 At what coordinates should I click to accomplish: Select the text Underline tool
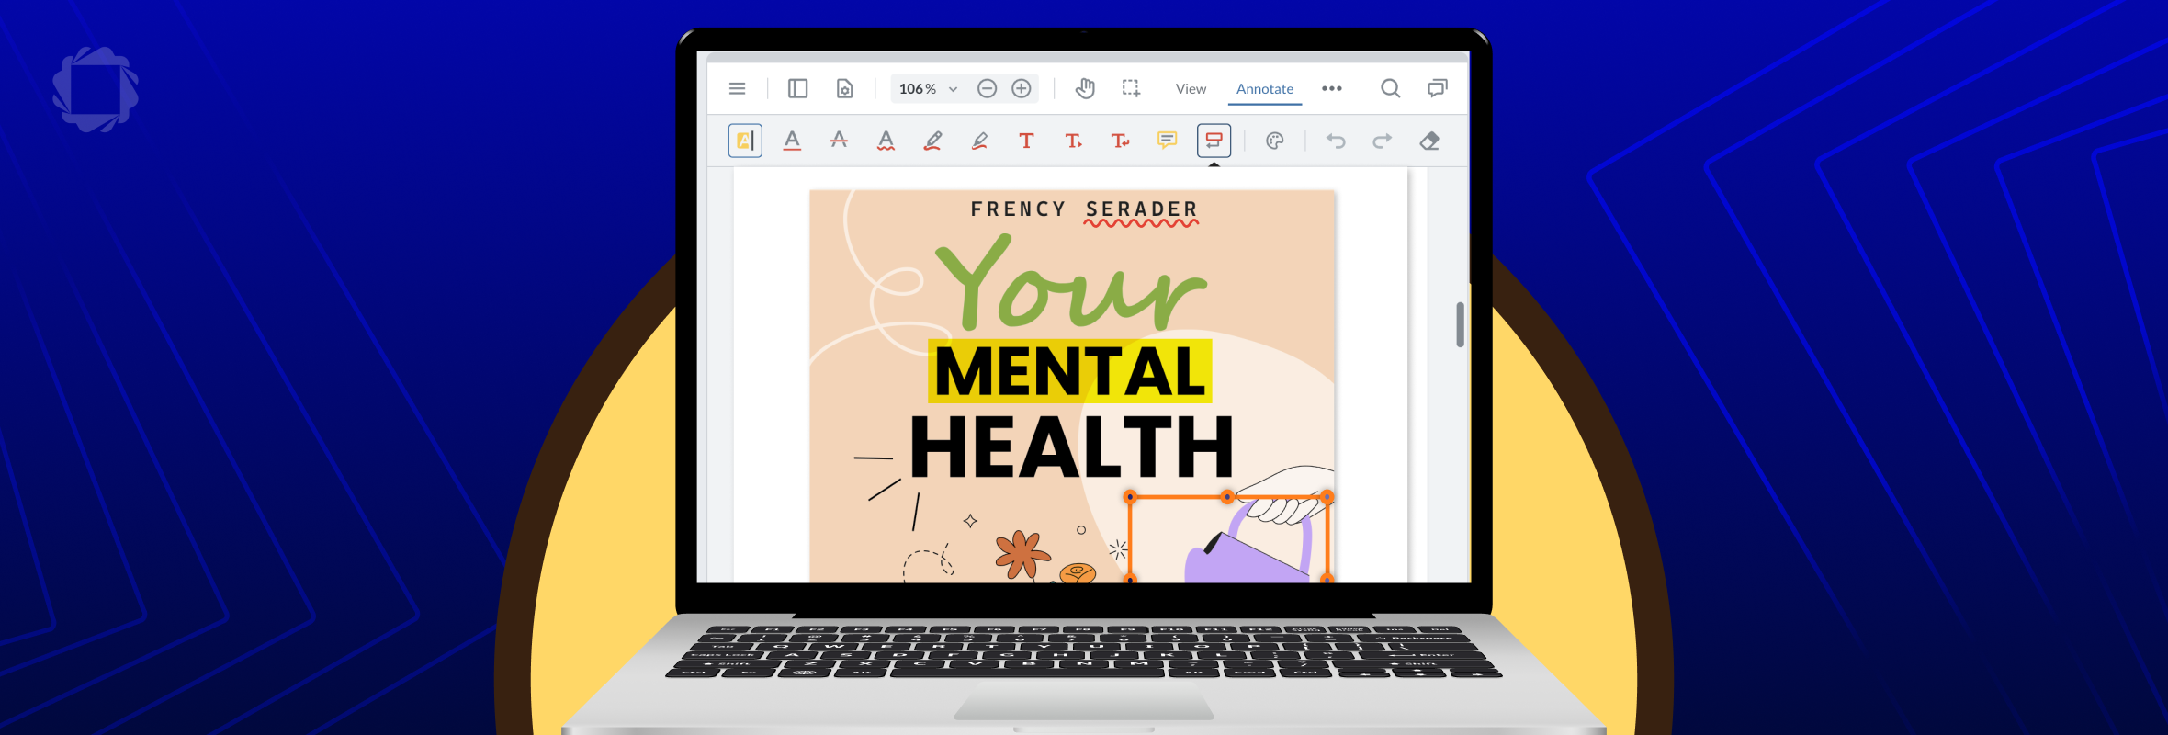click(x=792, y=141)
